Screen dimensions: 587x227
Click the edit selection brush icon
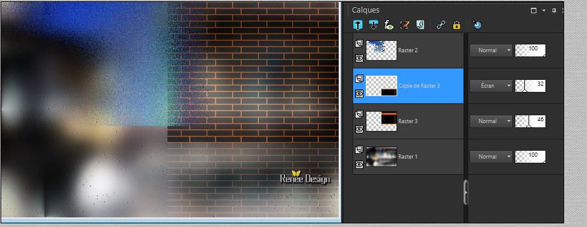(404, 25)
